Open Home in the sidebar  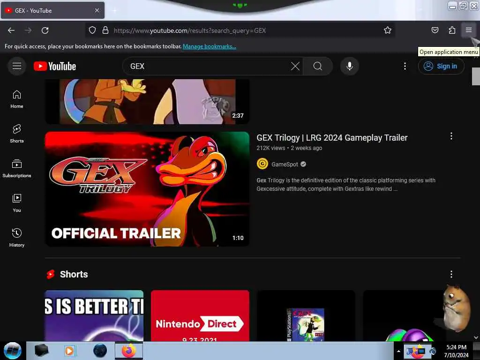pos(17,99)
